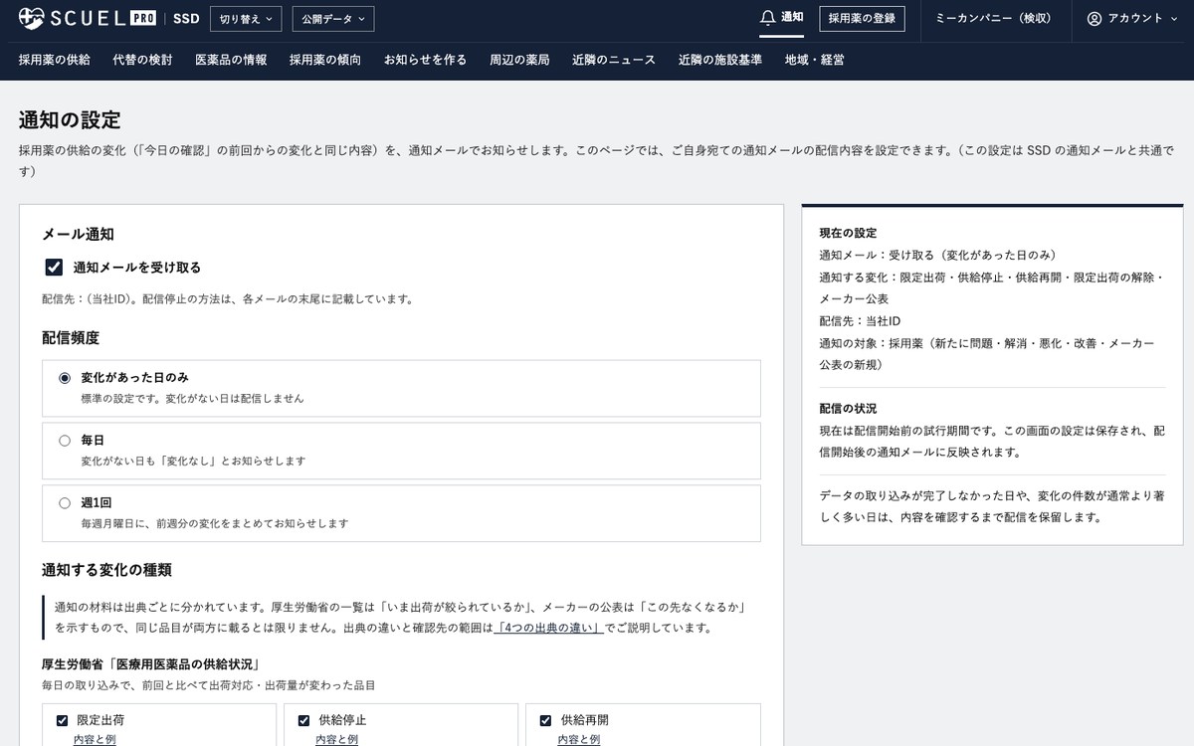This screenshot has height=746, width=1194.
Task: Click the 現在の設定 heading
Action: [848, 233]
